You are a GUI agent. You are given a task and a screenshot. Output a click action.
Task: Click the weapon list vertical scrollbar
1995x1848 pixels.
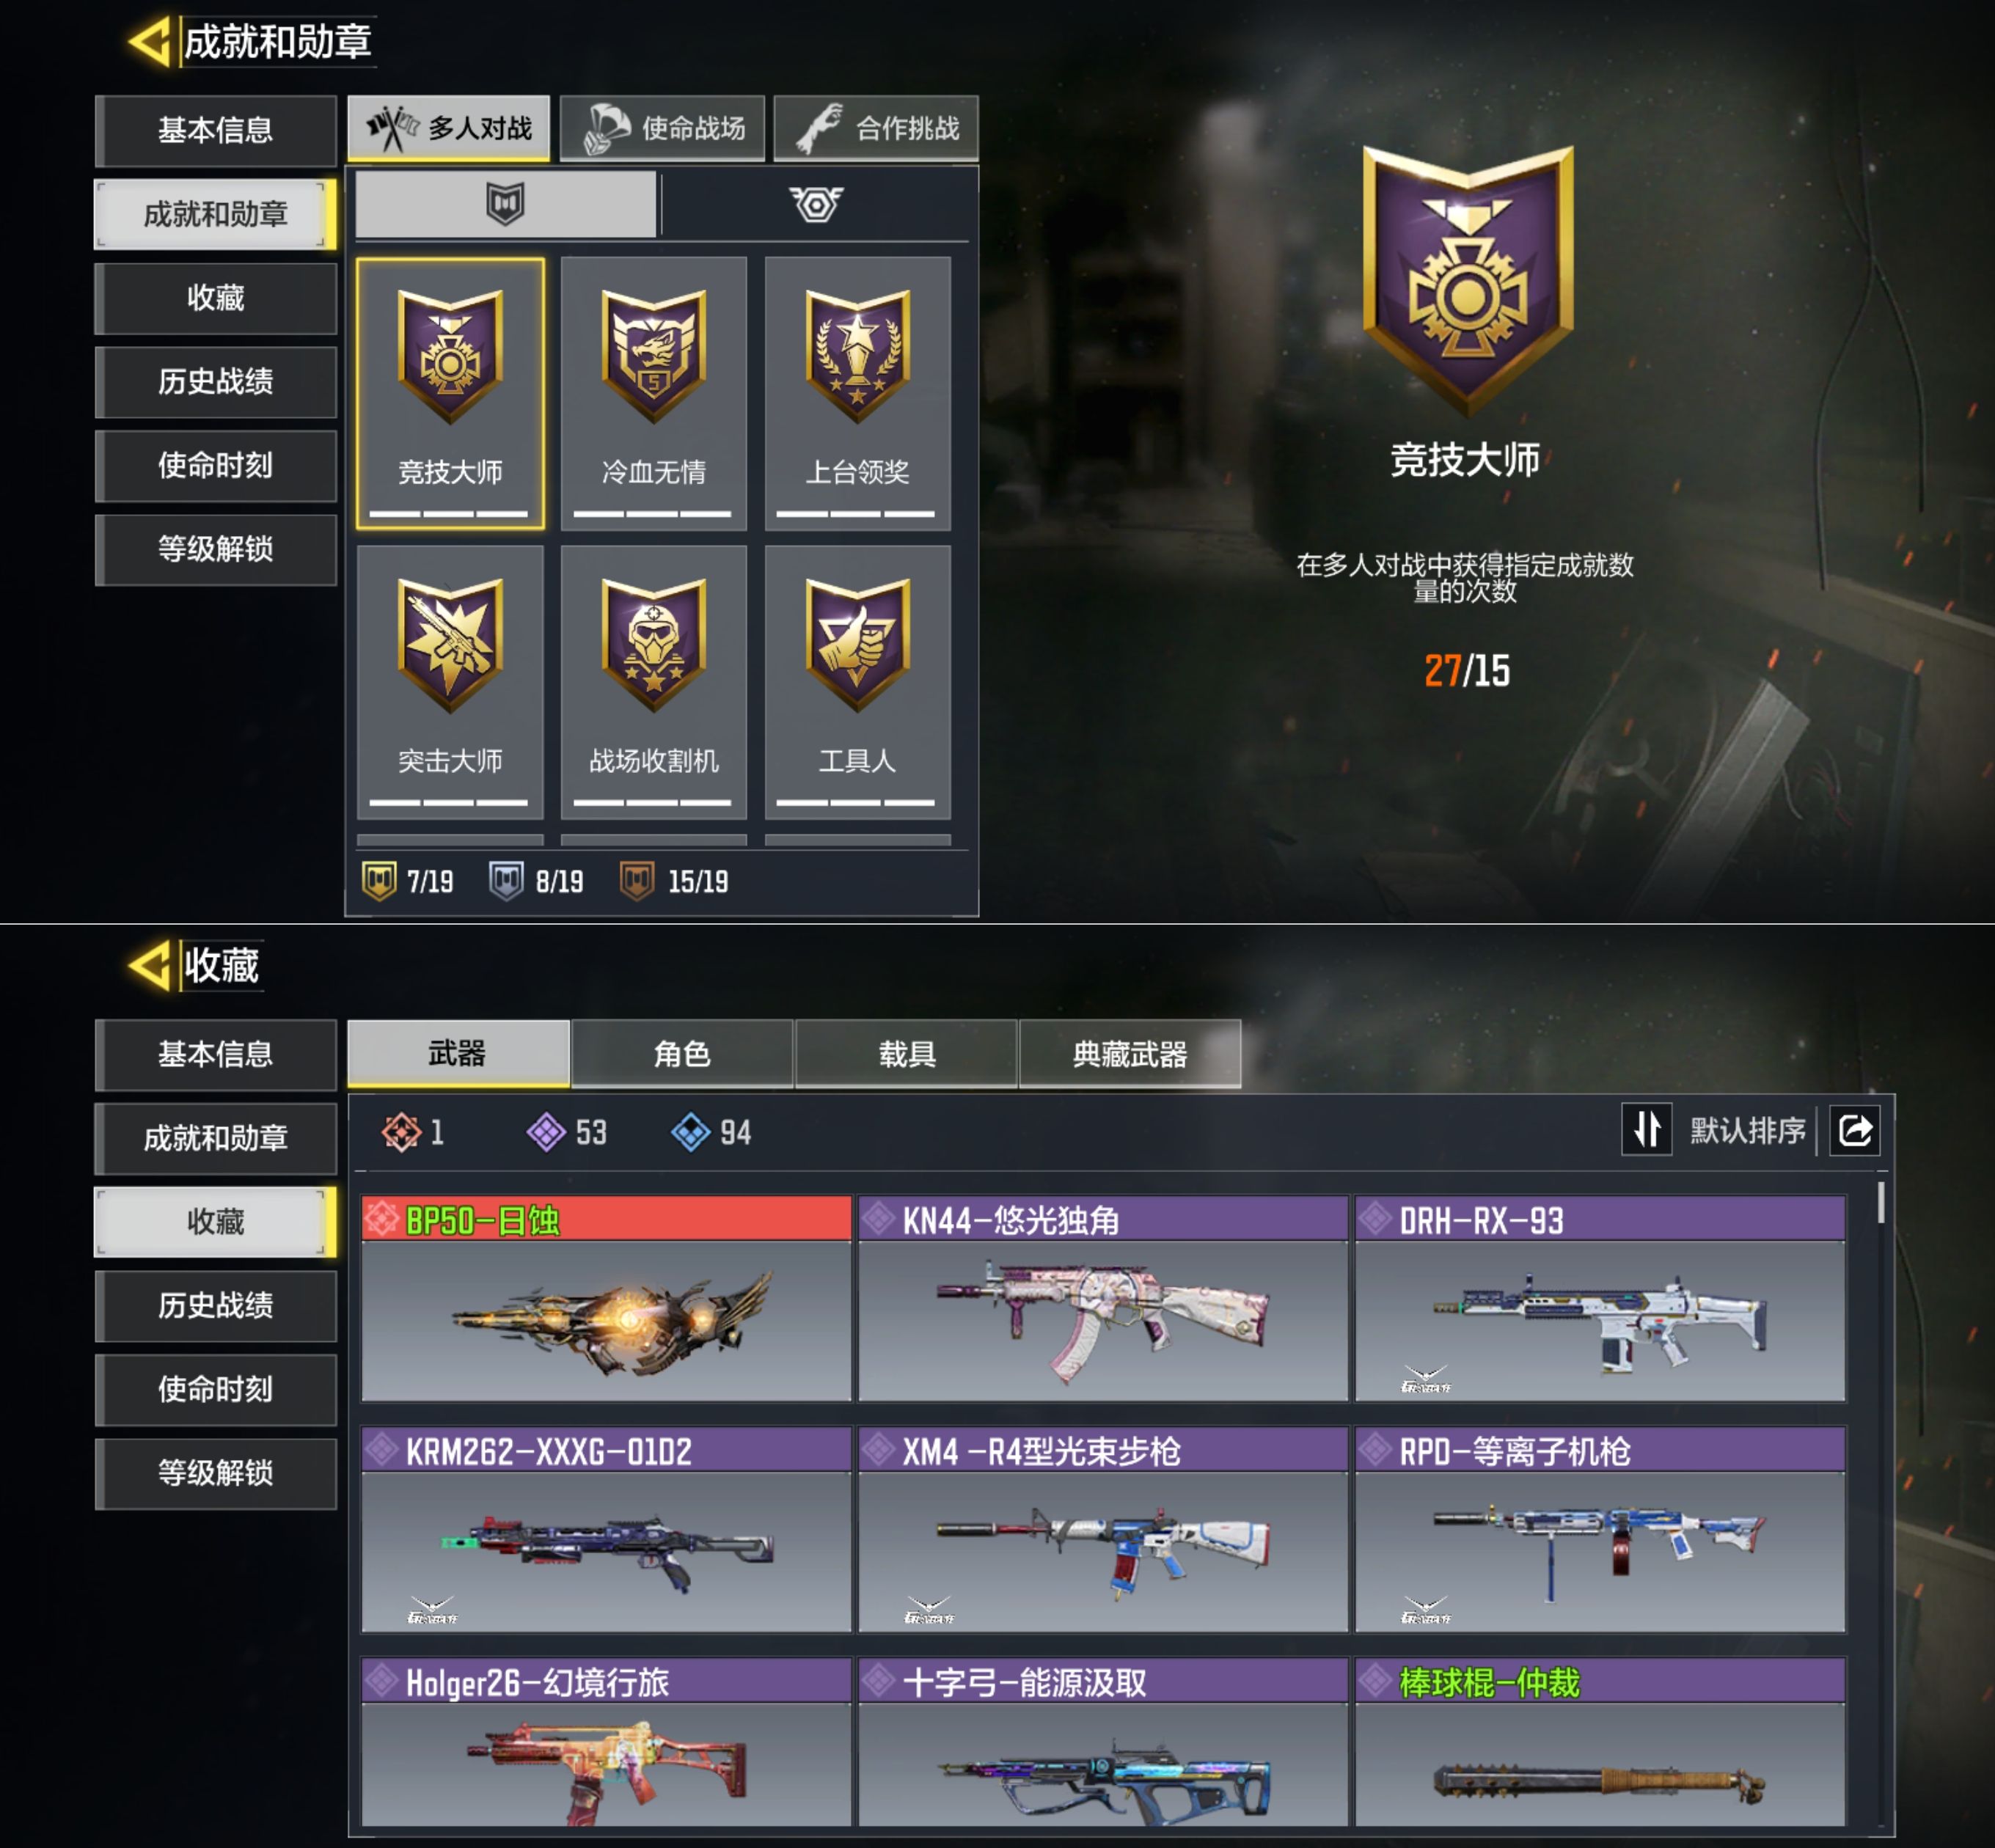point(1881,1203)
